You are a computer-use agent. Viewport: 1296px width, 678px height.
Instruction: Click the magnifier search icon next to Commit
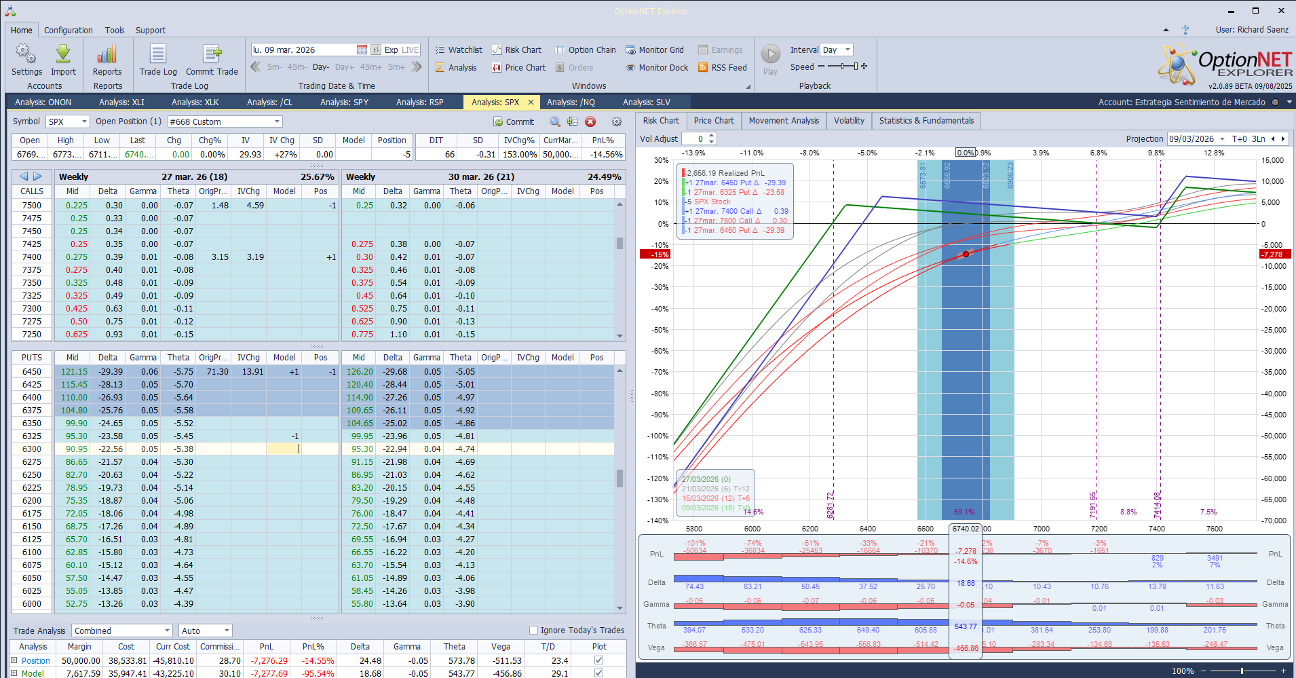click(x=555, y=121)
